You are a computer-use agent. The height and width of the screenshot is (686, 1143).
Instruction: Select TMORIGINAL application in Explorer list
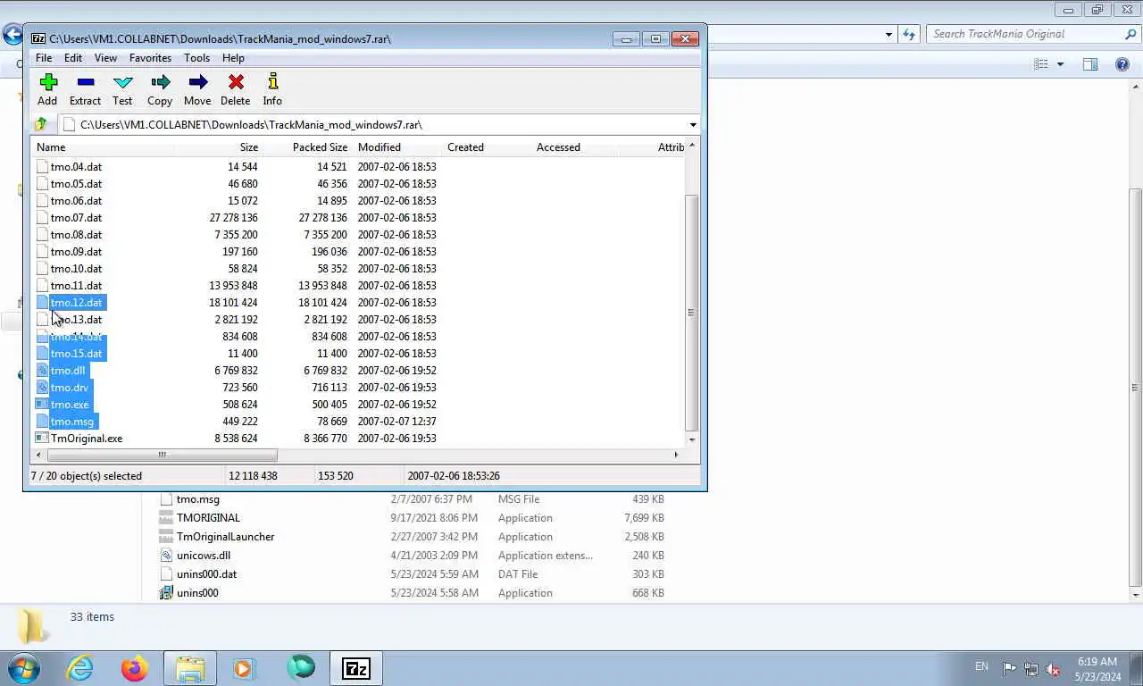click(x=208, y=518)
